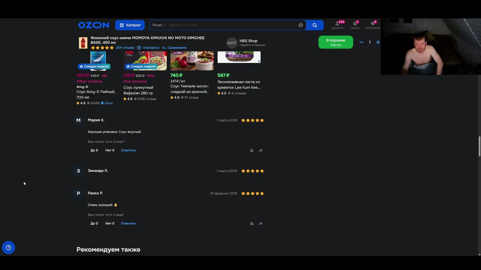Click the five-star rating of Раиса Р.
Screen dimensions: 481x270
pyautogui.click(x=253, y=193)
